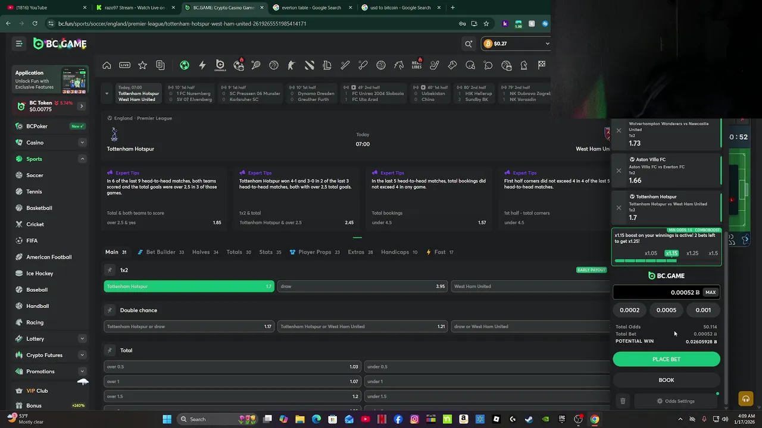Viewport: 762px width, 428px height.
Task: Expand the Crypto Futures sidebar section
Action: pyautogui.click(x=82, y=355)
